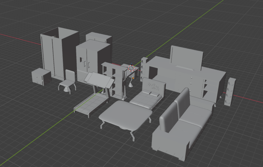Click the red-white 3D cursor
The image size is (263, 167).
pos(131,68)
